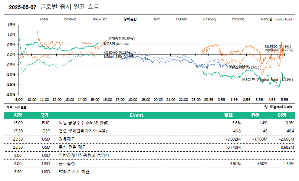Click the 자료 source note below chart
Image resolution: width=299 pixels, height=181 pixels.
[x=17, y=107]
